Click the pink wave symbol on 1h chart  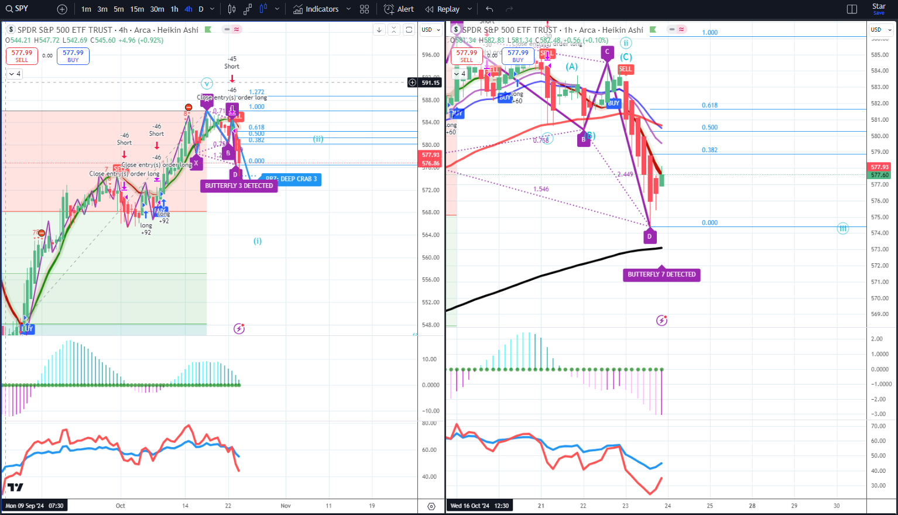[x=682, y=29]
